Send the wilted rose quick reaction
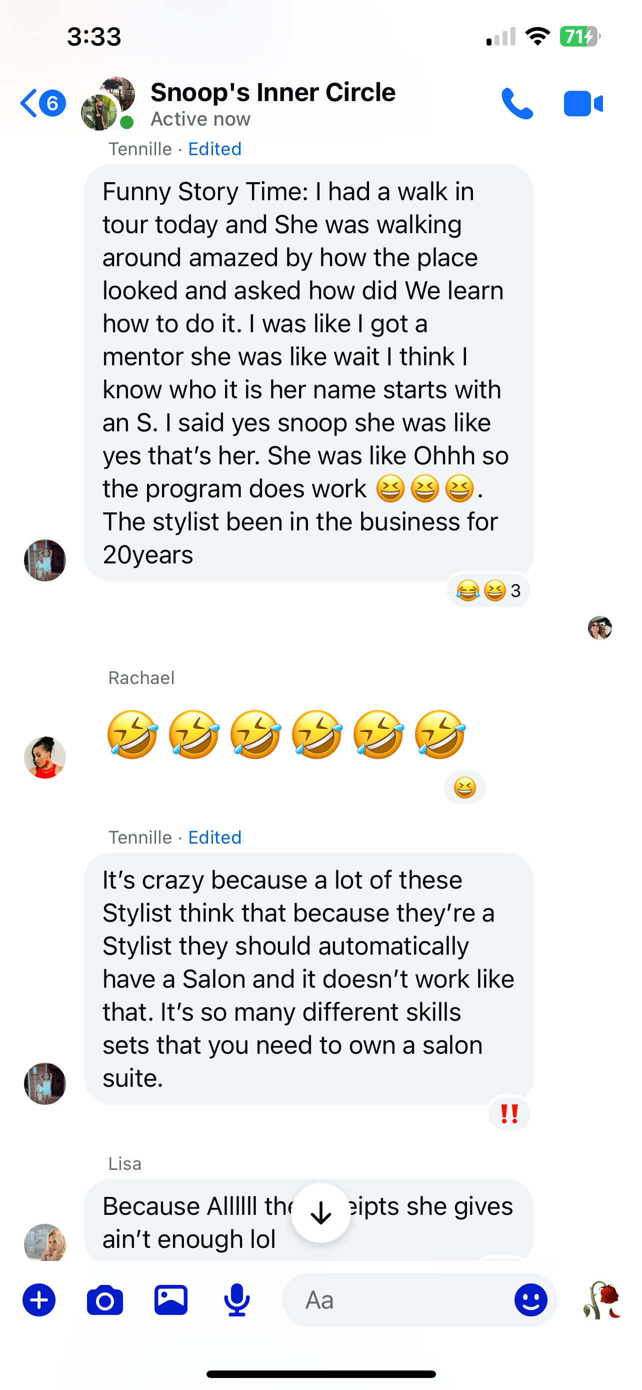 coord(602,1300)
